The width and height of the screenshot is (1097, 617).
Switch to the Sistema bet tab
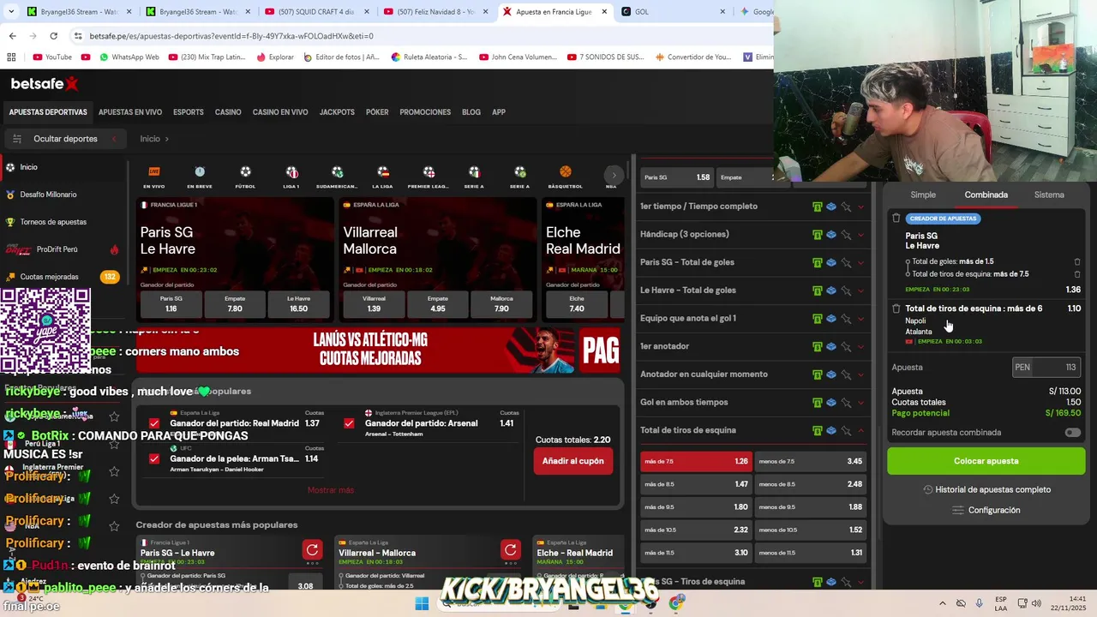pos(1049,195)
